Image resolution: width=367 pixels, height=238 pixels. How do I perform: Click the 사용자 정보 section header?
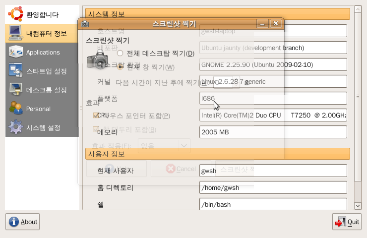tap(218, 154)
